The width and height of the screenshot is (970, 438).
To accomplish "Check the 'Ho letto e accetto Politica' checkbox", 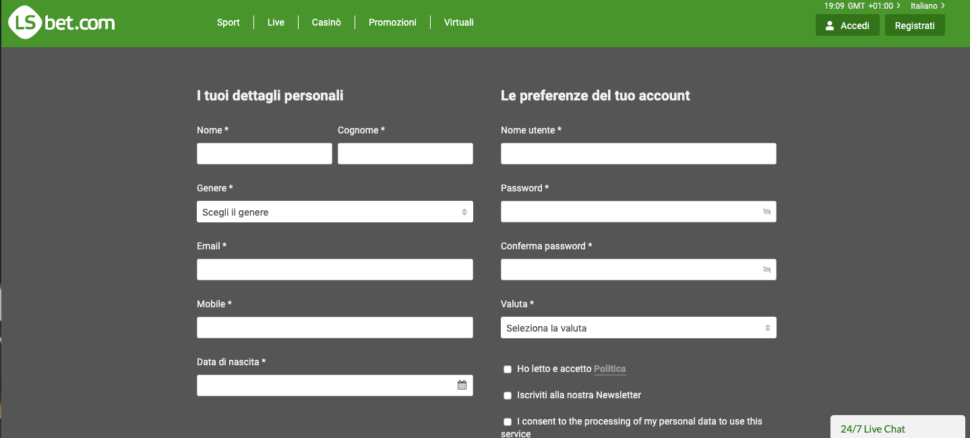I will pos(507,369).
